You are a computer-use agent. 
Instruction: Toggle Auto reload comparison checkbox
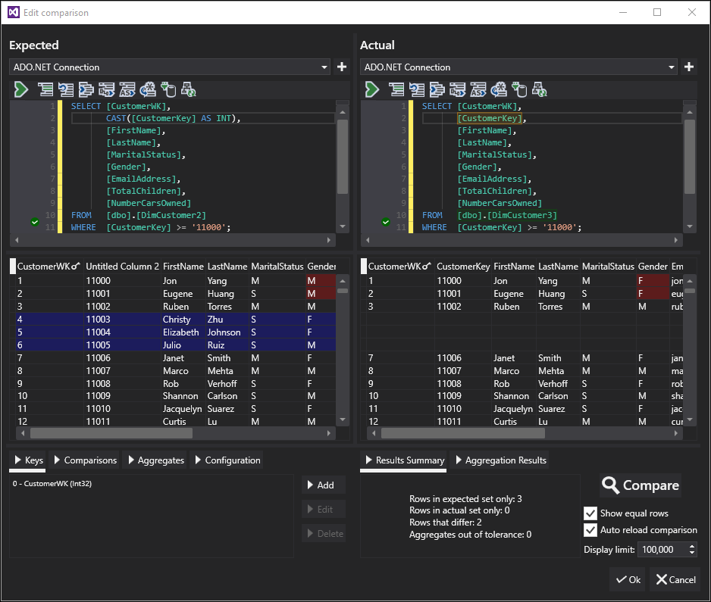pyautogui.click(x=590, y=530)
